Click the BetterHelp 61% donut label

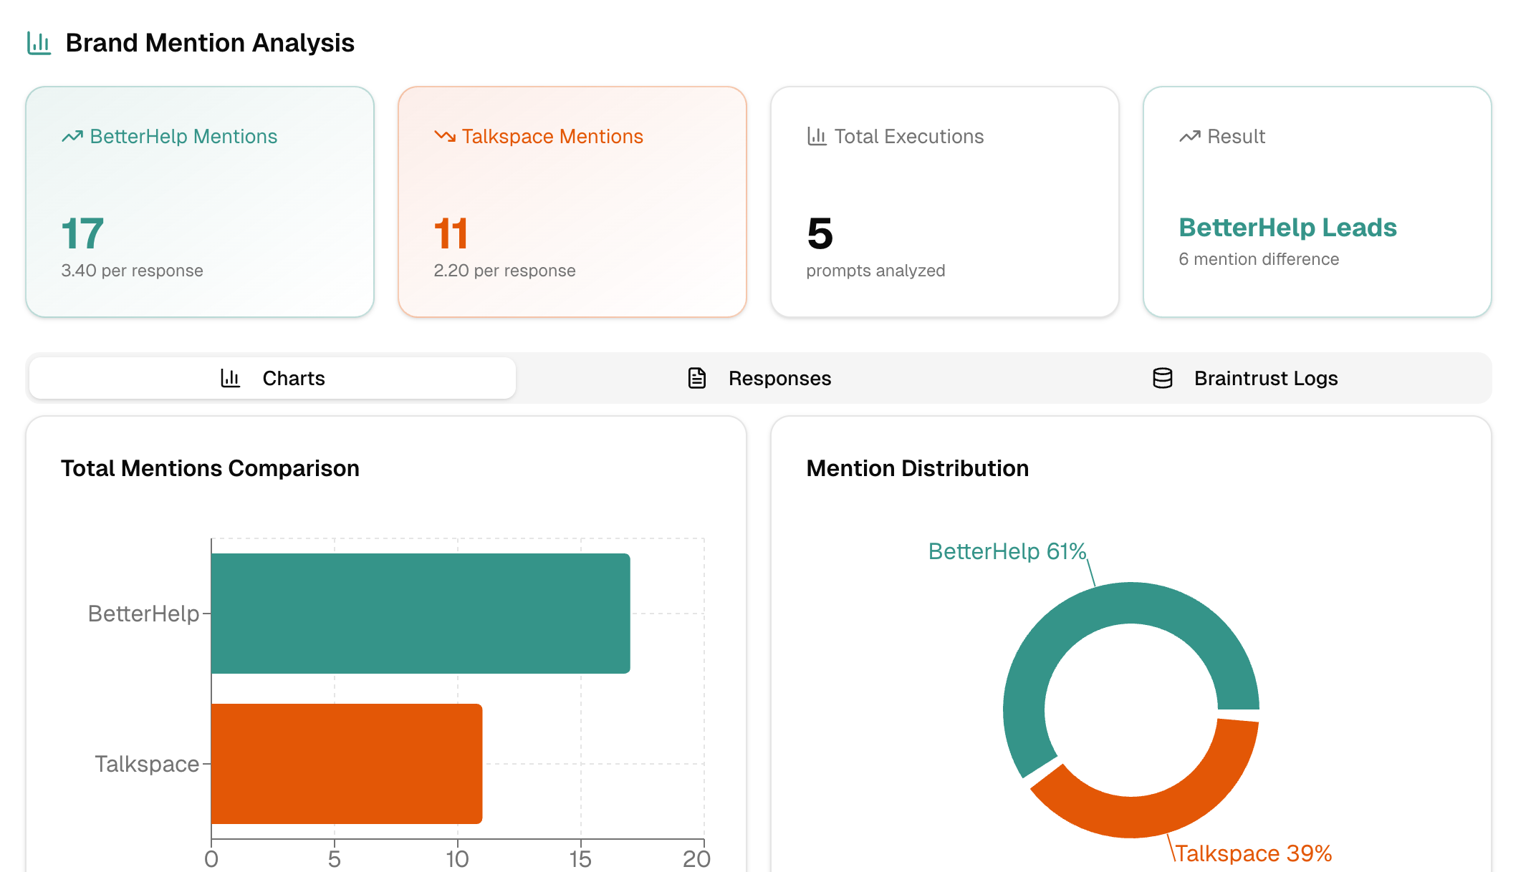click(x=1007, y=551)
